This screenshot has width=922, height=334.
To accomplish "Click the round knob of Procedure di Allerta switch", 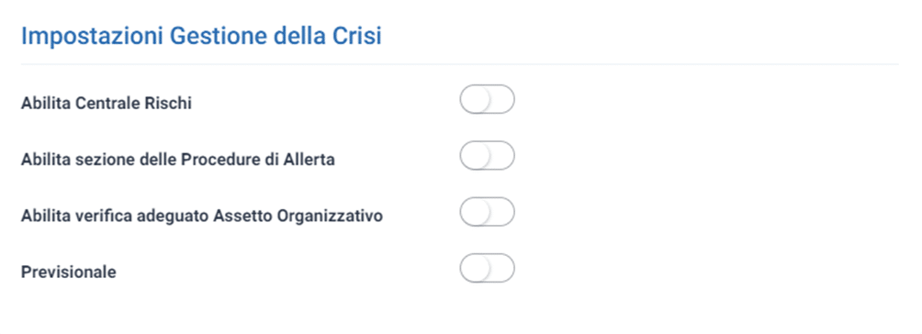I will (475, 156).
